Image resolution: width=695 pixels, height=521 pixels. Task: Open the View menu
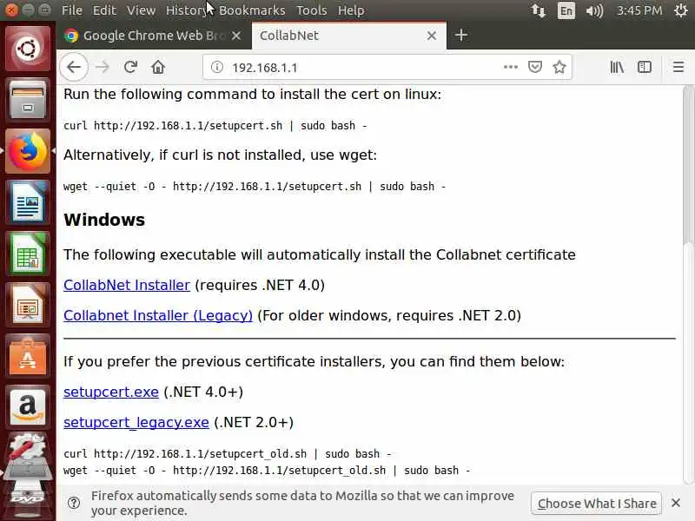click(x=141, y=10)
